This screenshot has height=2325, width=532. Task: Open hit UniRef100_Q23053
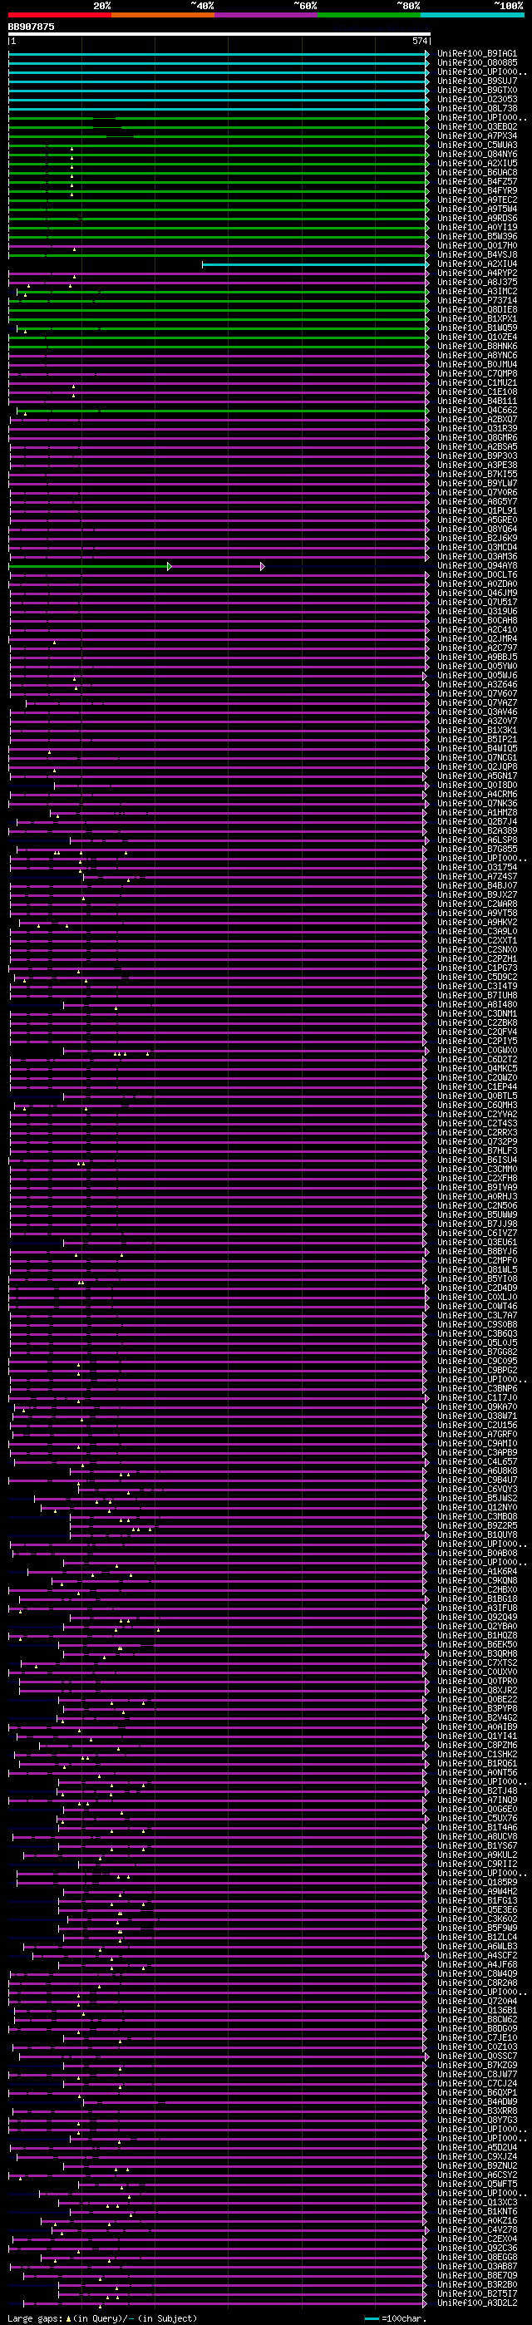[x=478, y=99]
